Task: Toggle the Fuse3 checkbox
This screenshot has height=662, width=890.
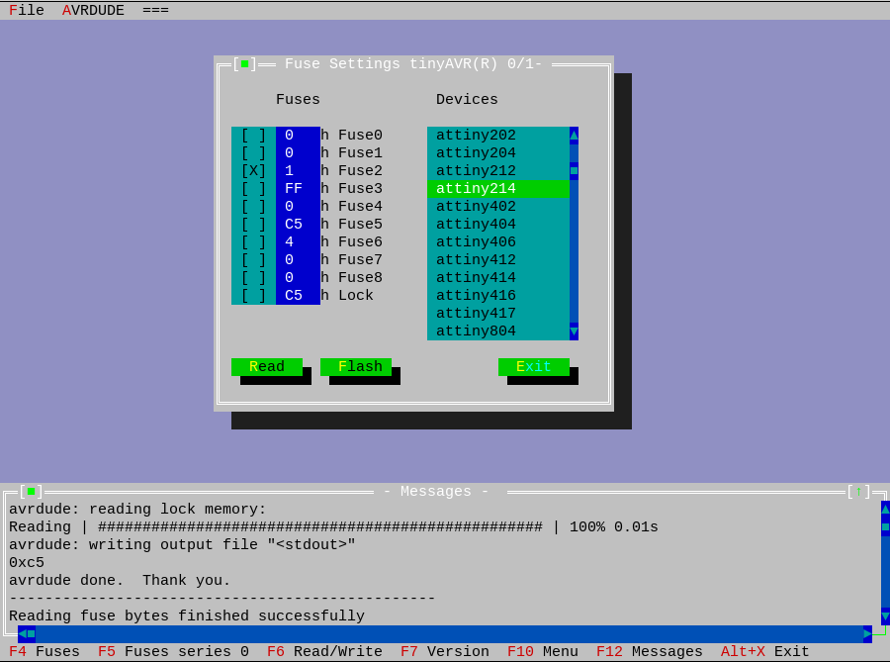Action: click(x=253, y=188)
